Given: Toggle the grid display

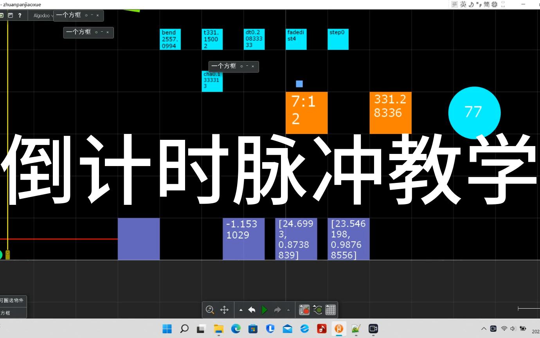Looking at the screenshot, I should coord(331,311).
